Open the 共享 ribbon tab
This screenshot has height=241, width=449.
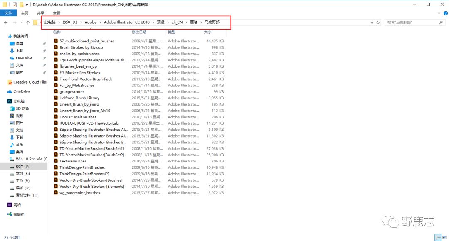40,13
